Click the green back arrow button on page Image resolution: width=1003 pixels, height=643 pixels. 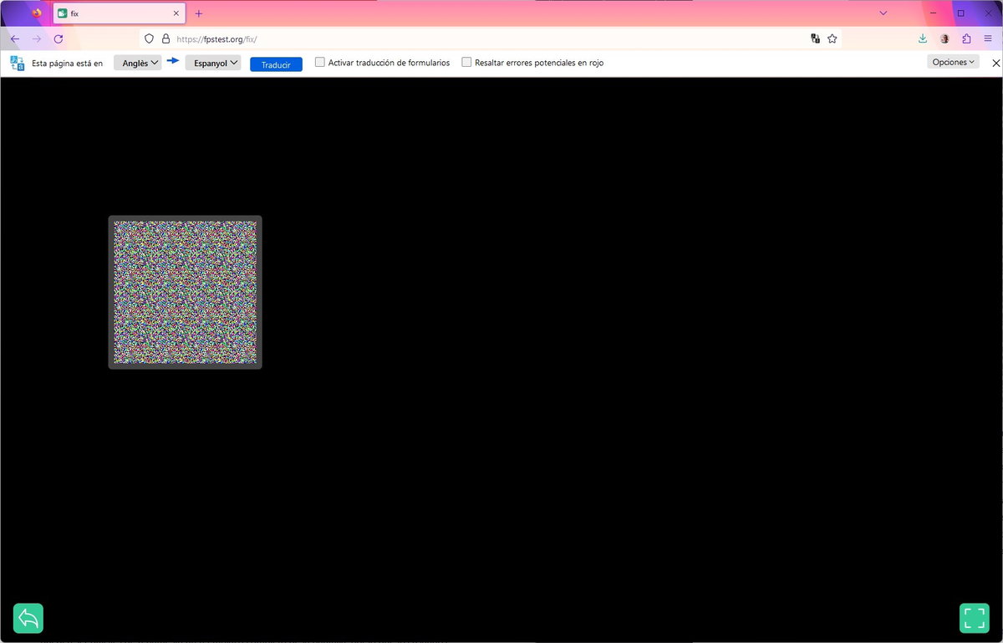click(x=28, y=618)
